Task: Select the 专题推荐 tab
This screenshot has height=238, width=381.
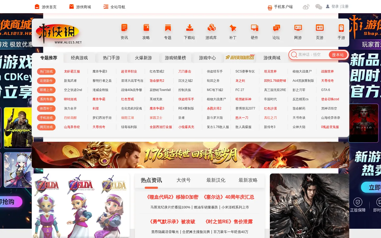Action: 49,58
